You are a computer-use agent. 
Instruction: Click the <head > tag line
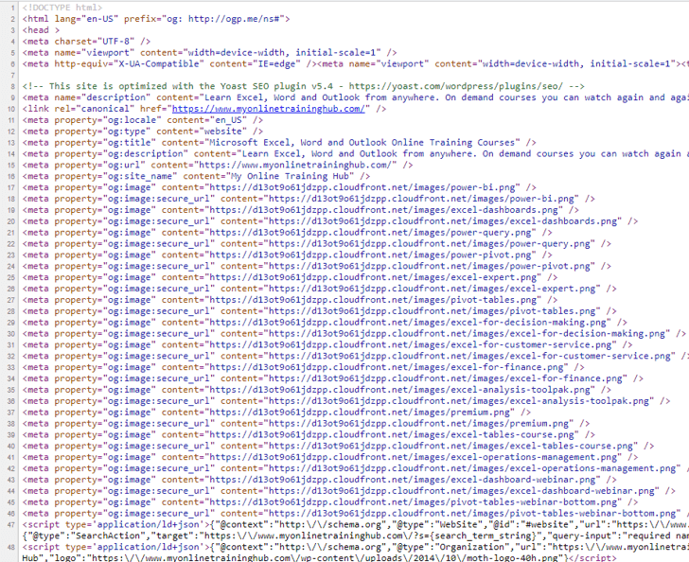pyautogui.click(x=41, y=30)
